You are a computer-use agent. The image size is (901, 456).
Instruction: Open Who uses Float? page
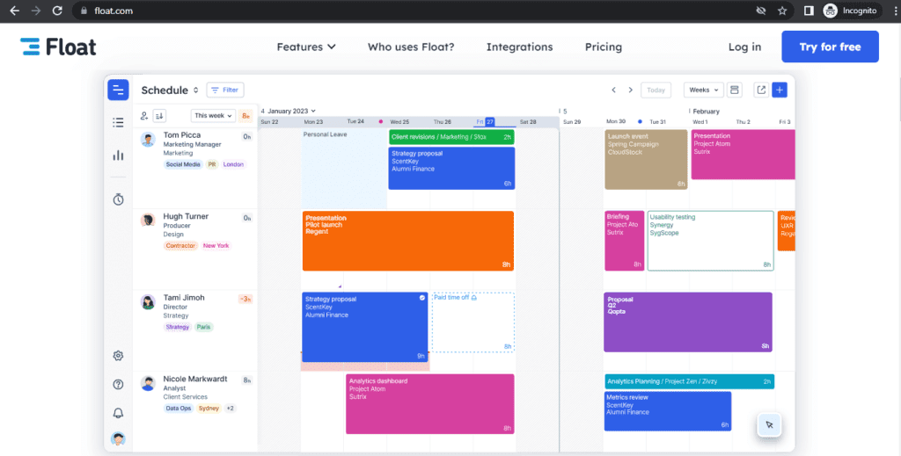pos(411,47)
